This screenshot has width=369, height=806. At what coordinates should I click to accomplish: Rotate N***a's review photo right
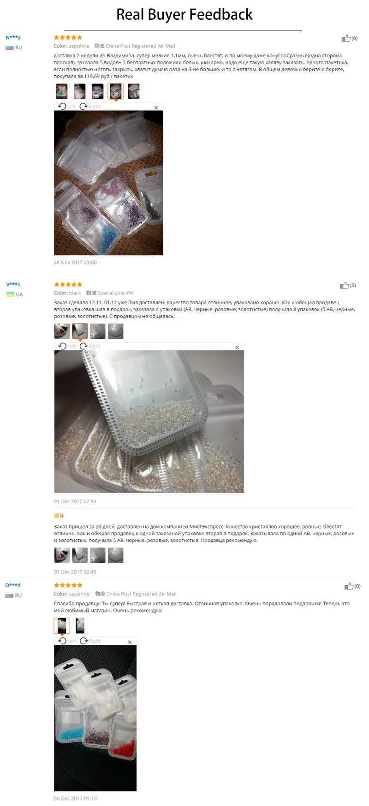click(x=90, y=106)
